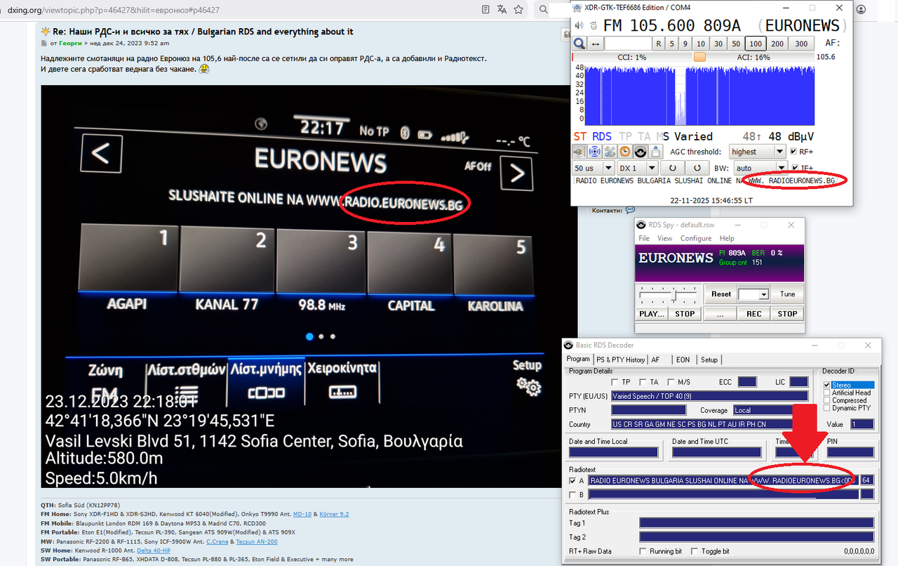Screen dimensions: 898x566
Task: Click the right rotate antenna button in XDR-GTK
Action: 697,169
